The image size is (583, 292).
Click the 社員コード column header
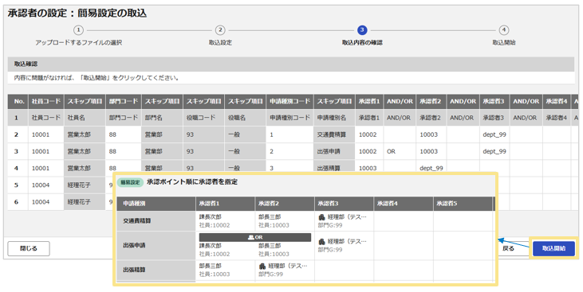46,101
